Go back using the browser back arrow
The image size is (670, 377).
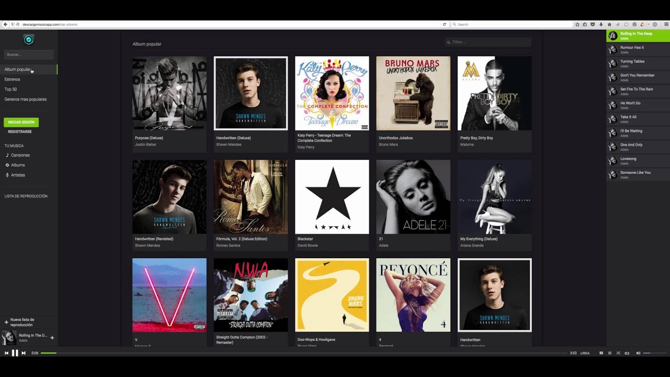point(5,25)
